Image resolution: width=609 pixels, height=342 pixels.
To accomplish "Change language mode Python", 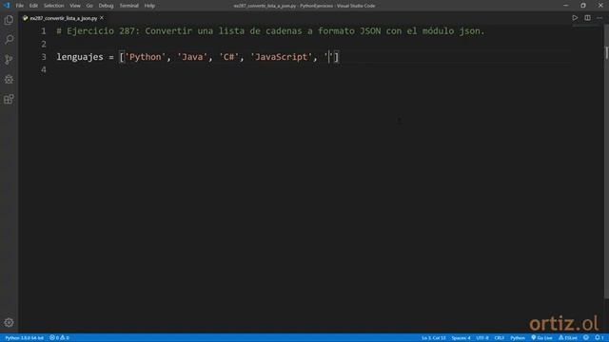I will point(518,338).
